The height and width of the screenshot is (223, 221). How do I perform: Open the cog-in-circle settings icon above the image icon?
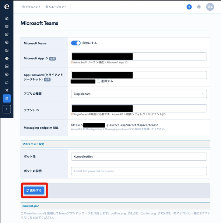(x=7, y=42)
